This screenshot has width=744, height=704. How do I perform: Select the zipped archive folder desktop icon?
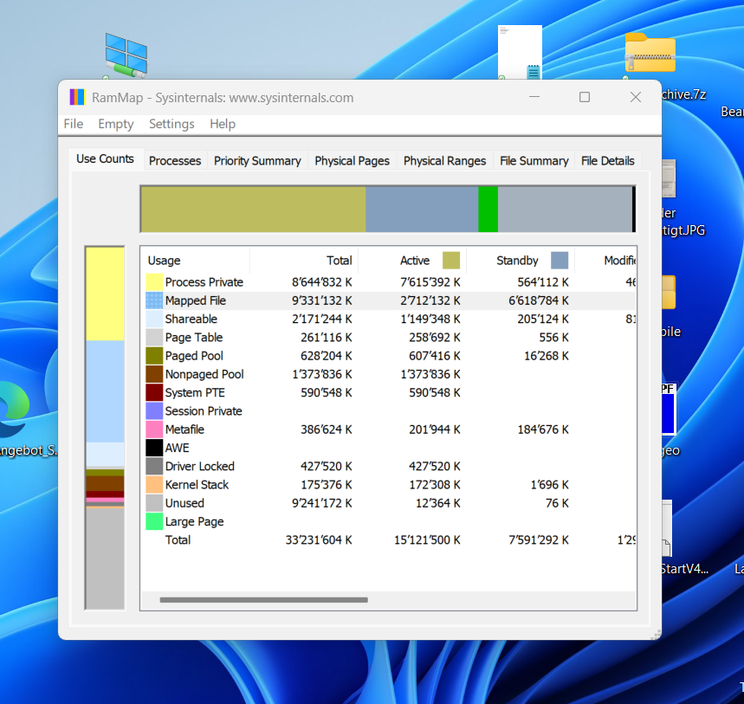650,53
